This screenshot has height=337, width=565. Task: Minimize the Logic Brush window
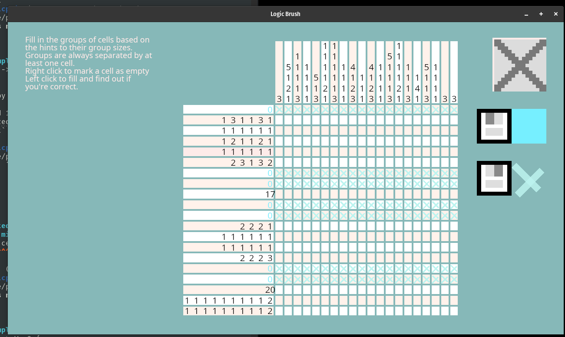click(526, 14)
